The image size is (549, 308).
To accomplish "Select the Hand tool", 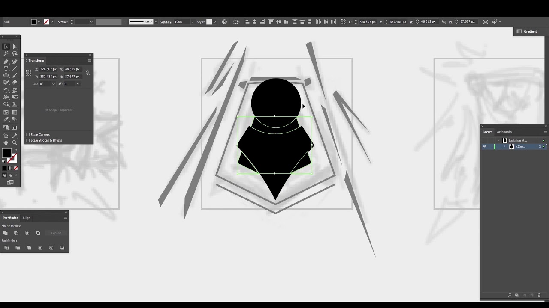I will [6, 142].
